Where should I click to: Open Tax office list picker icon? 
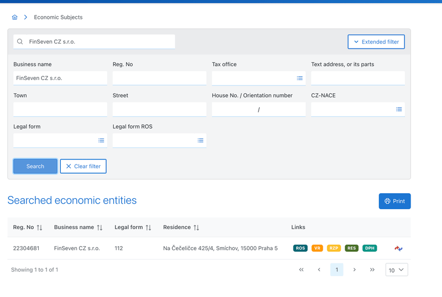[x=299, y=78]
